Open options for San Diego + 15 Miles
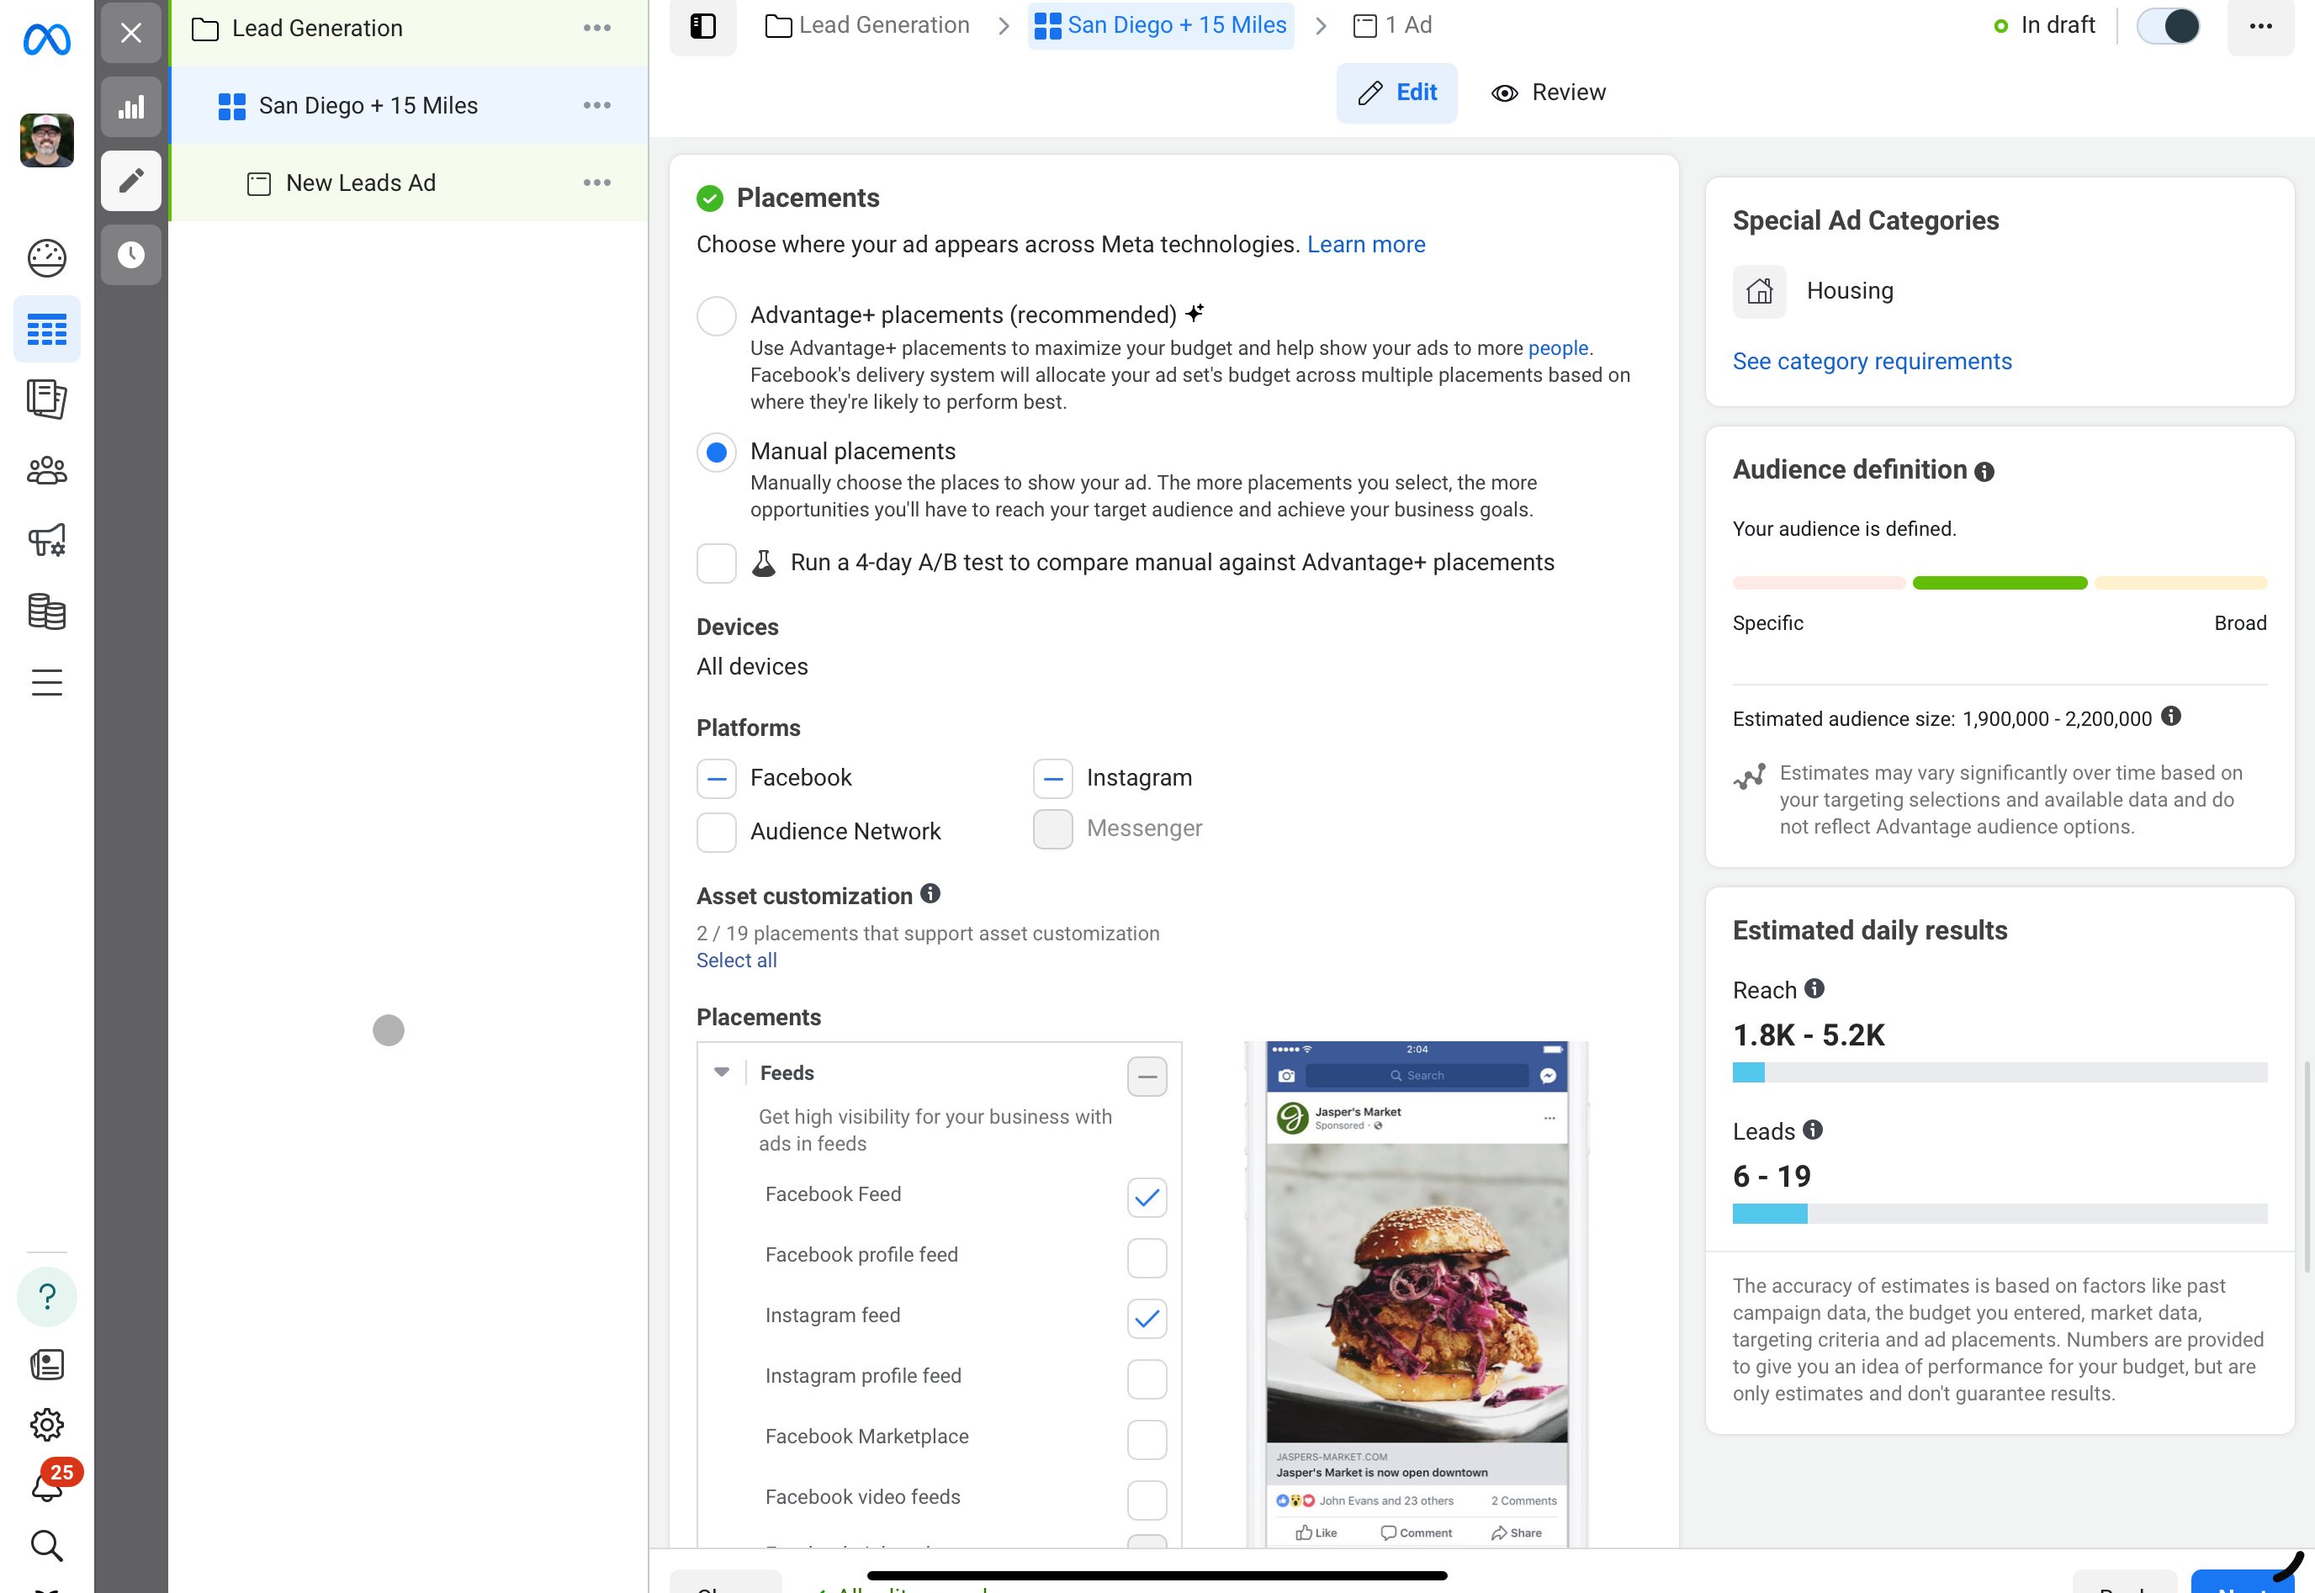The height and width of the screenshot is (1593, 2315). point(596,105)
